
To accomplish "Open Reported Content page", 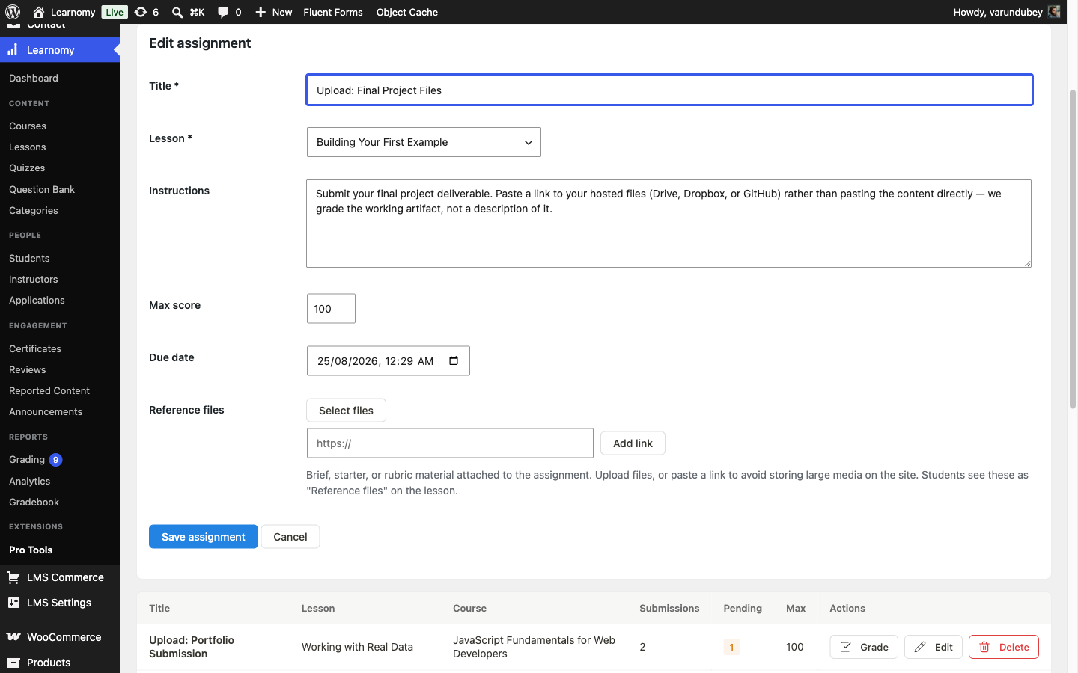I will click(x=49, y=390).
